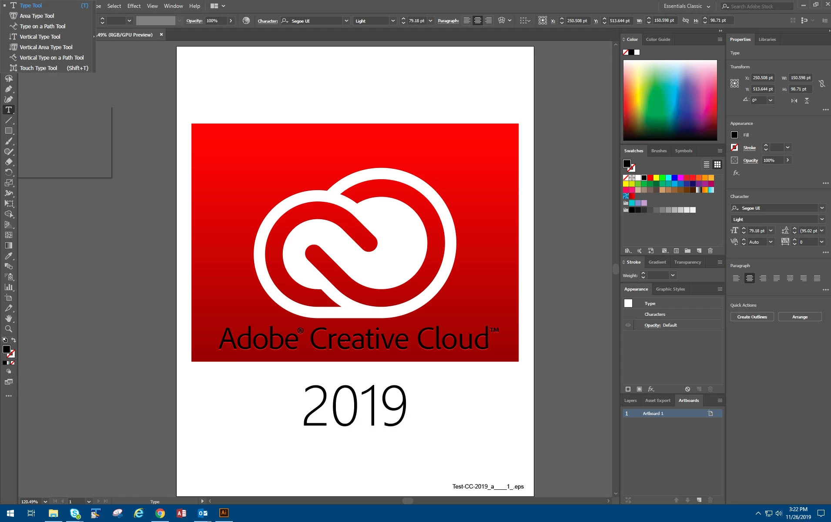Open the Paragraph: panel link in control bar

pos(448,21)
